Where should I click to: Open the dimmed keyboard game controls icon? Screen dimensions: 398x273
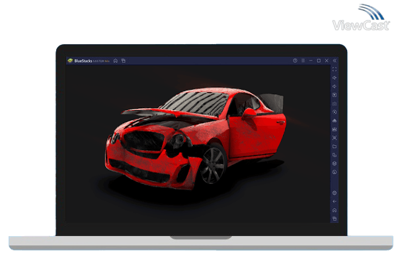pos(335,104)
